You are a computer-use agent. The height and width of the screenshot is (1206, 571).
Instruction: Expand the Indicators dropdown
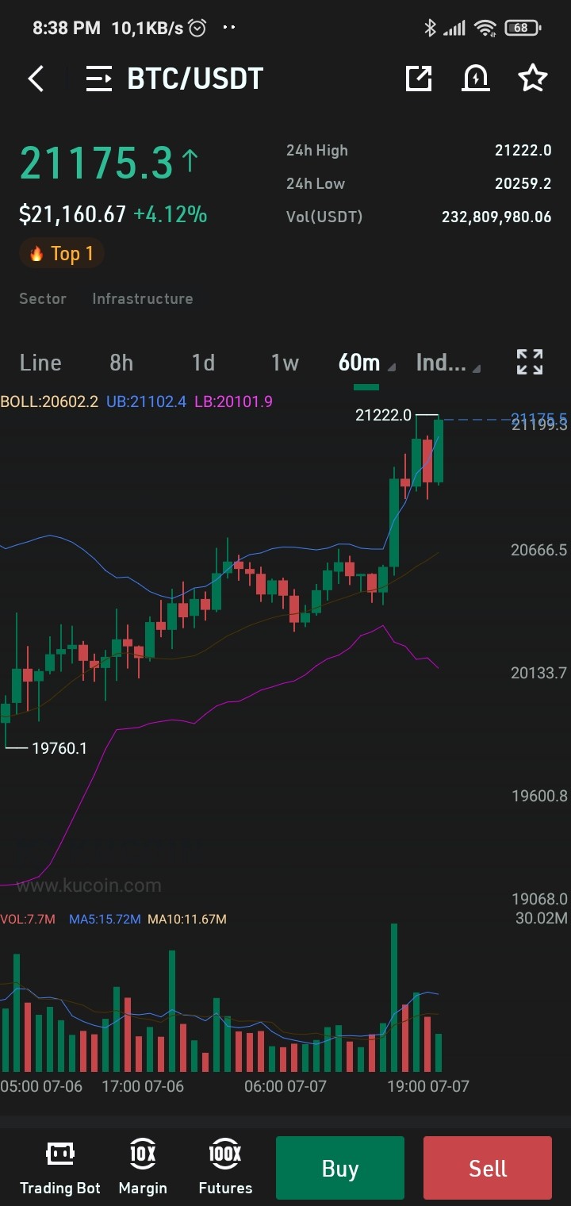pos(448,363)
